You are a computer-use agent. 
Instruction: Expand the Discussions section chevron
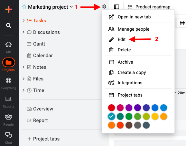click(x=23, y=32)
